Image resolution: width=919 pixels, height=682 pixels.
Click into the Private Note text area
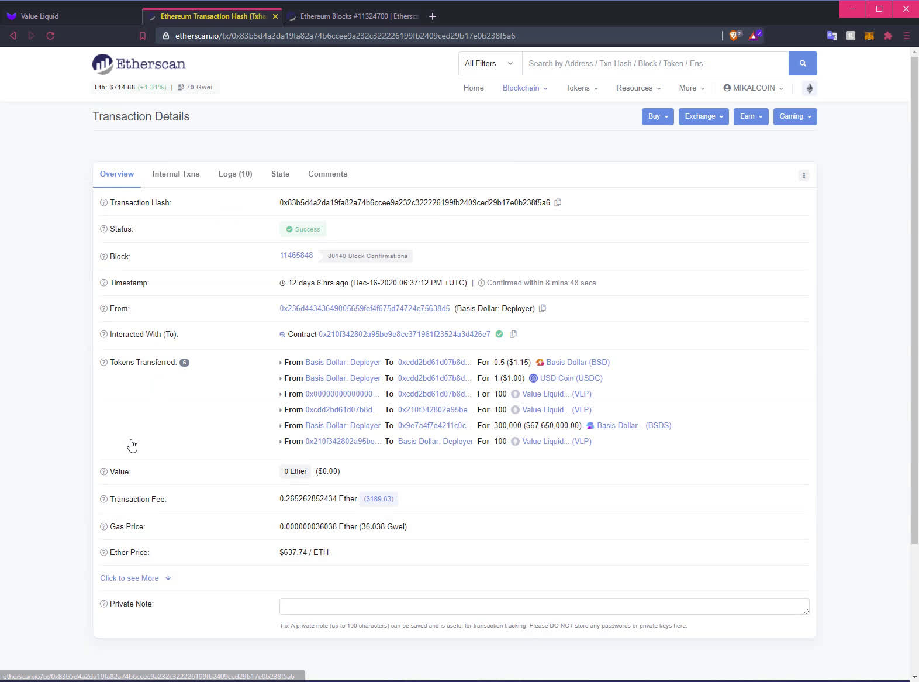point(544,607)
